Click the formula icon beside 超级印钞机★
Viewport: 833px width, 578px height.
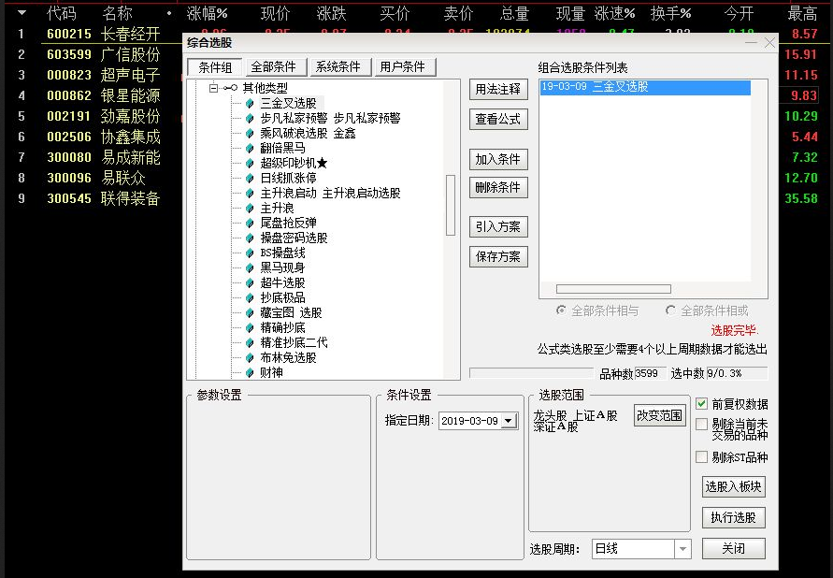coord(250,163)
